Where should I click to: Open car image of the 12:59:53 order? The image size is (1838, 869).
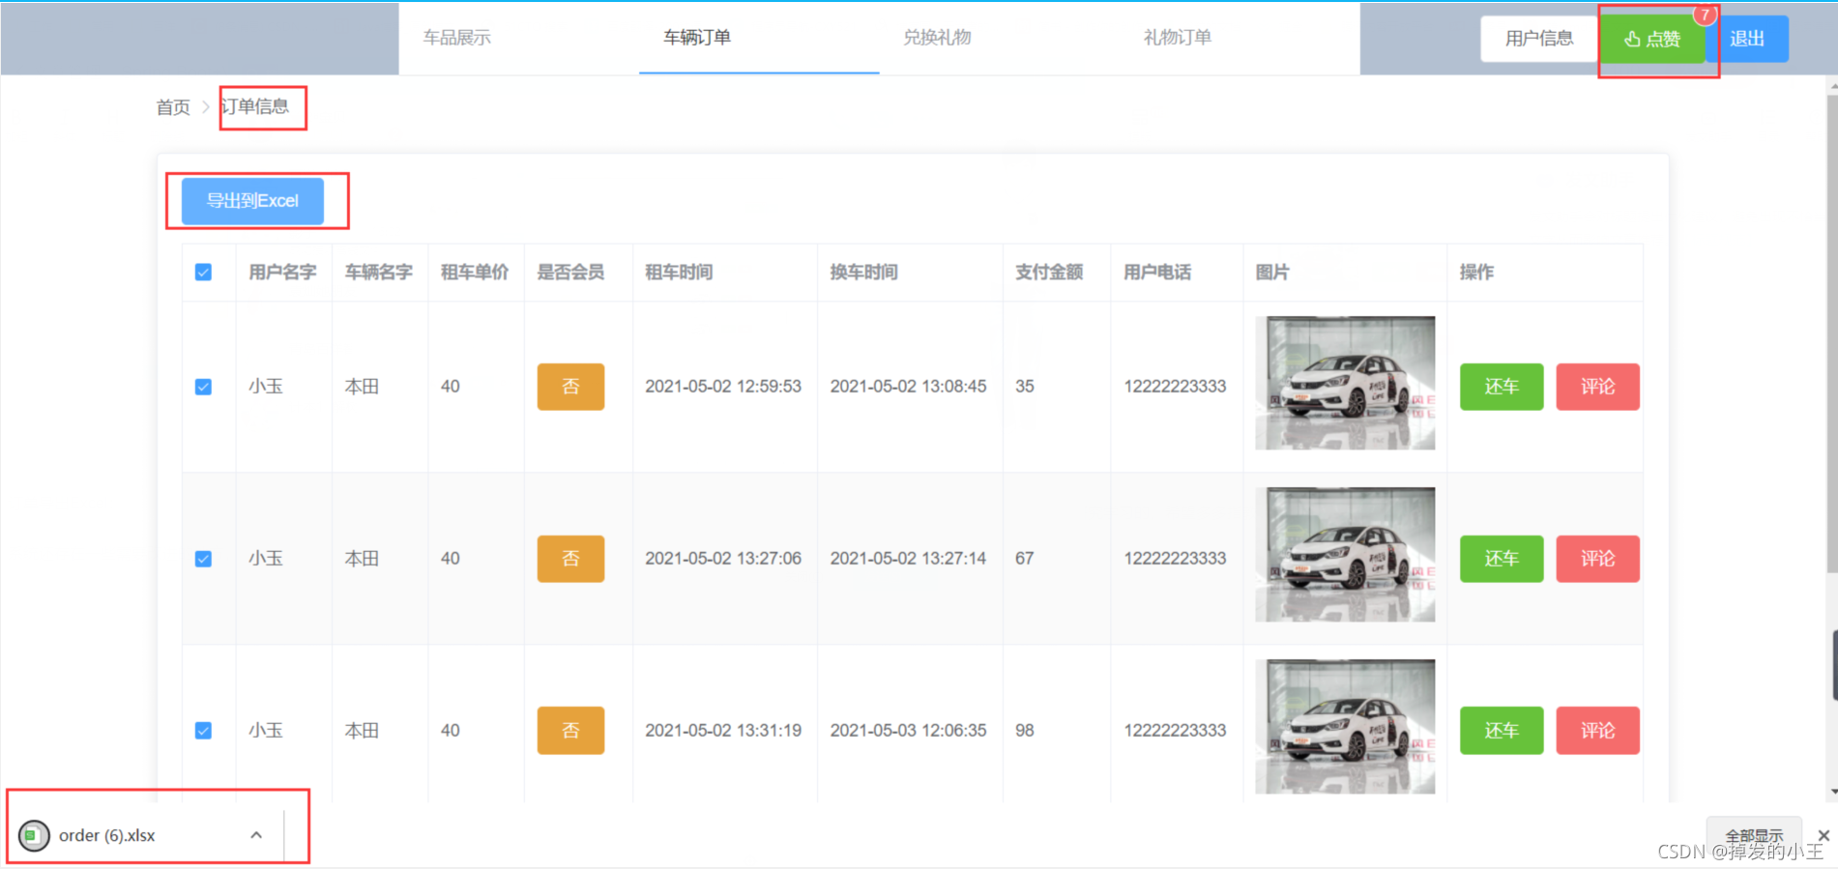pos(1345,383)
